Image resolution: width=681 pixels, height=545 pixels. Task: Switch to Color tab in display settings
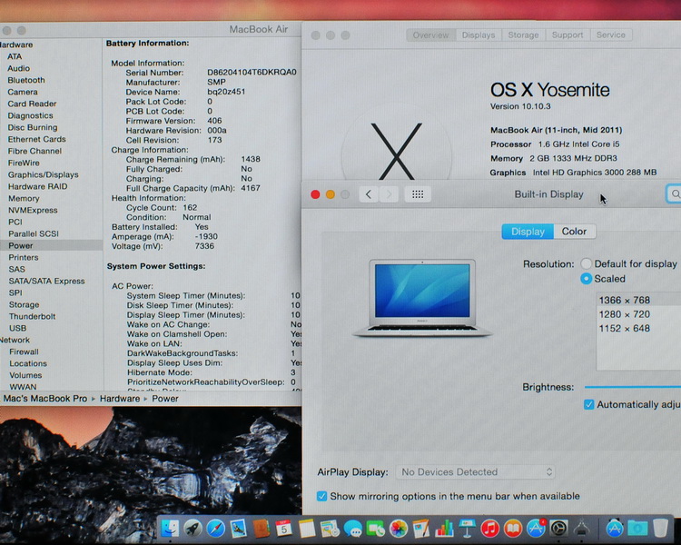point(574,232)
